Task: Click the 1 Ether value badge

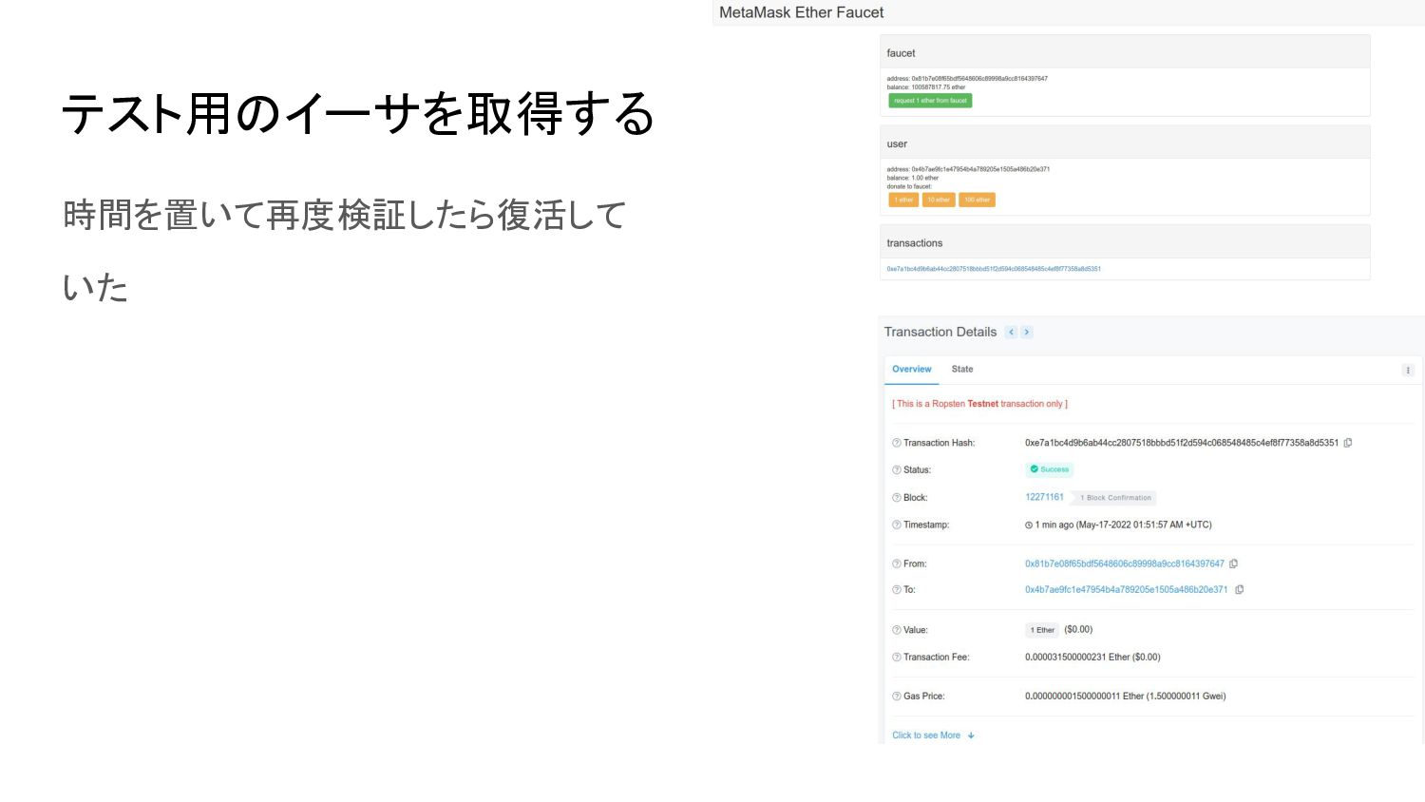Action: click(1042, 630)
